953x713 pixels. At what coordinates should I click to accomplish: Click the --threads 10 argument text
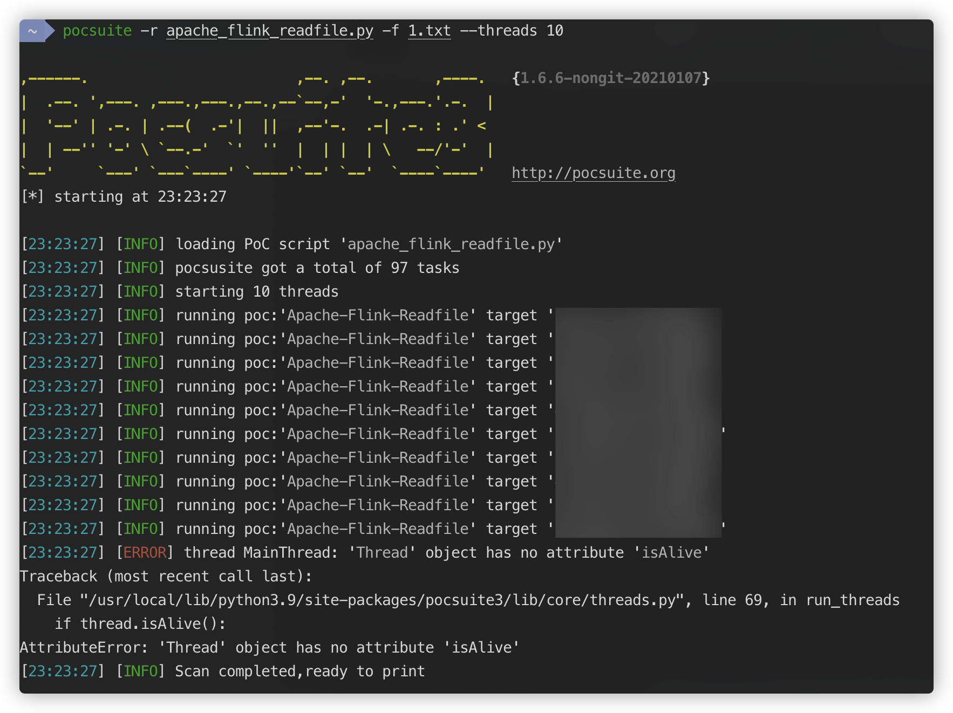coord(513,31)
